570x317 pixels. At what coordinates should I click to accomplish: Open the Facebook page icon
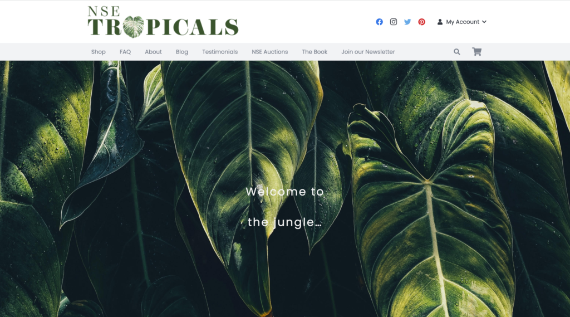tap(379, 22)
